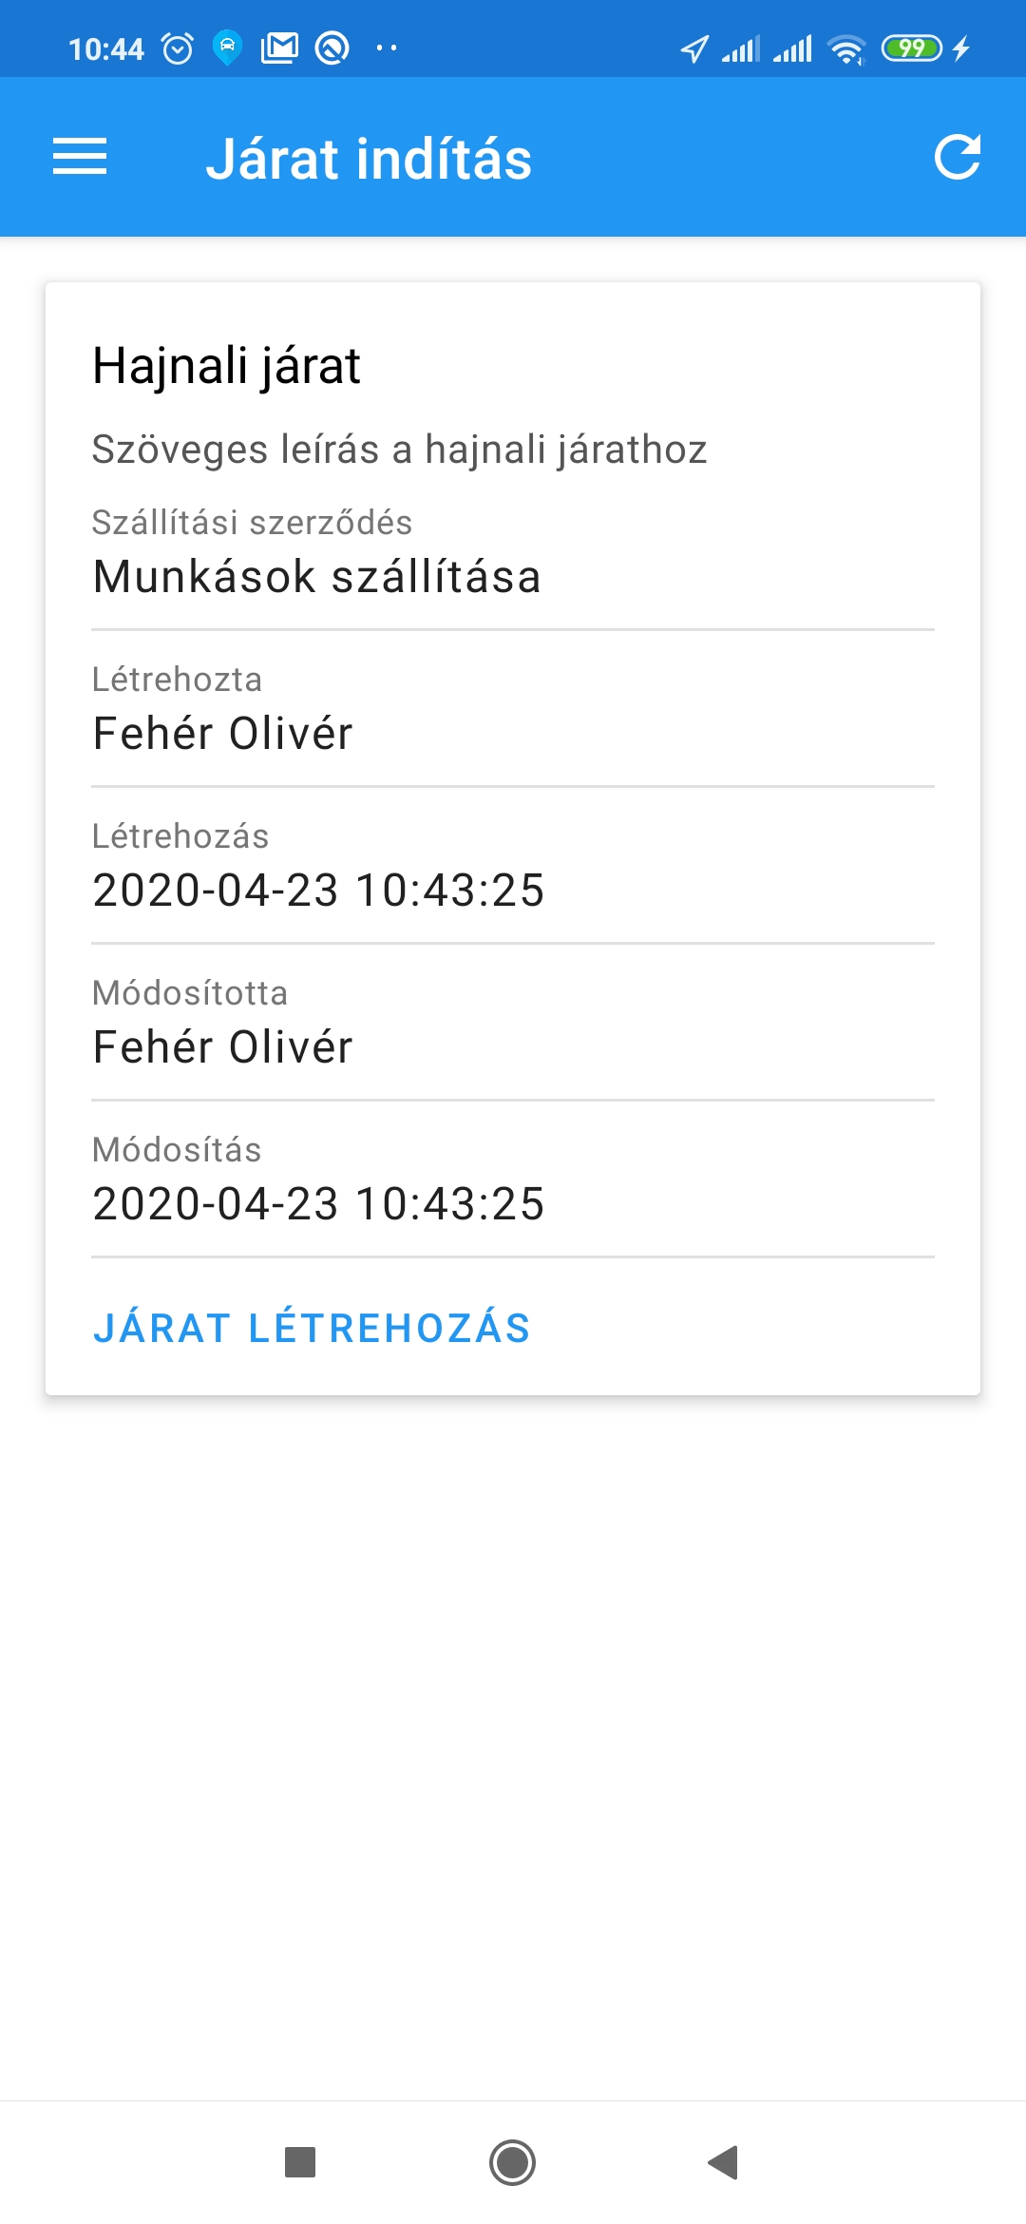Tap the alarm clock status icon
The height and width of the screenshot is (2224, 1026).
[178, 48]
